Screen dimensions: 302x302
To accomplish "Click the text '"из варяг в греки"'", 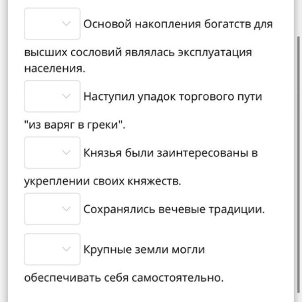I will (75, 125).
